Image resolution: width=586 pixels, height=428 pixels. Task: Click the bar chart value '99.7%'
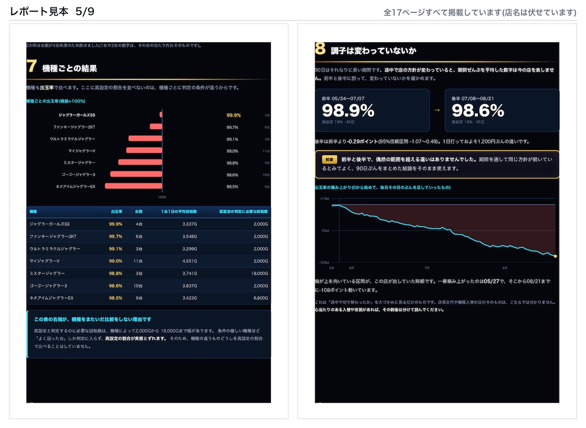pos(232,127)
